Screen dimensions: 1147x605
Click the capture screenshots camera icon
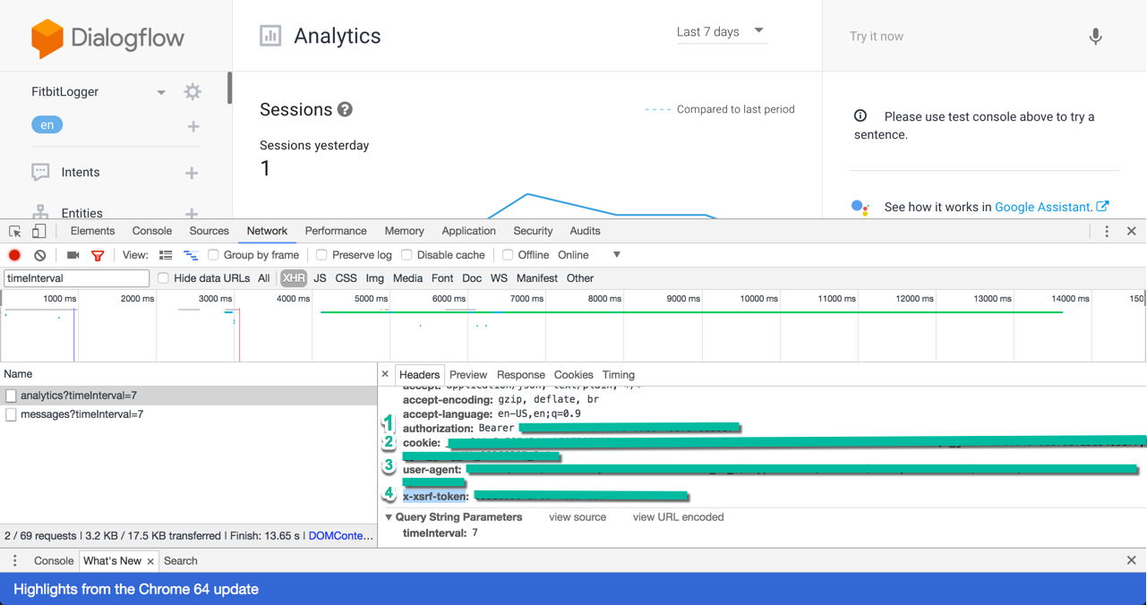[73, 255]
